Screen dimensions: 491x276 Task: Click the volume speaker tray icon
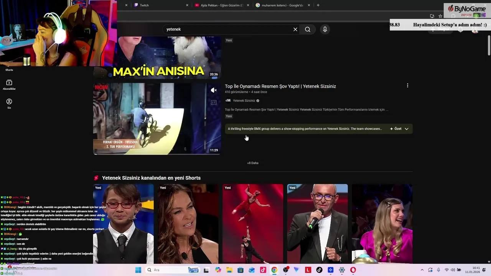pyautogui.click(x=453, y=270)
